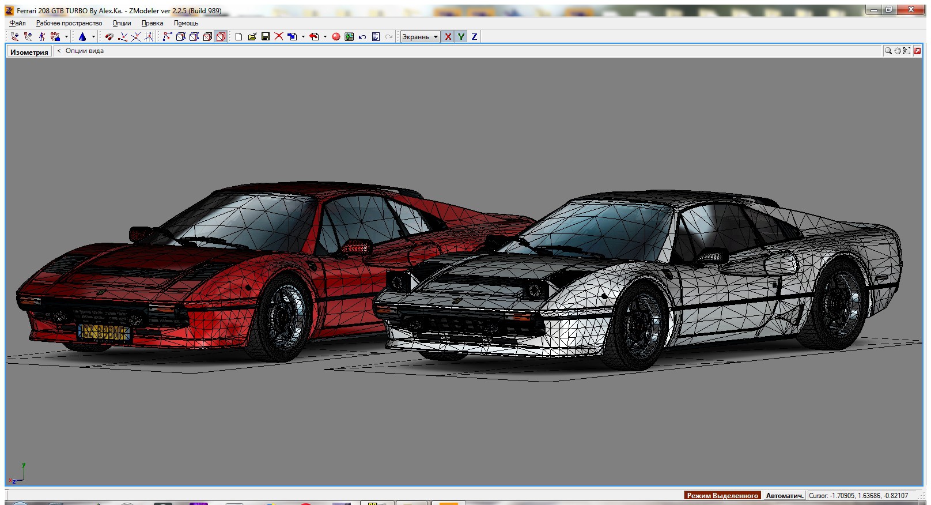931x505 pixels.
Task: Click the red X delete icon
Action: 279,37
